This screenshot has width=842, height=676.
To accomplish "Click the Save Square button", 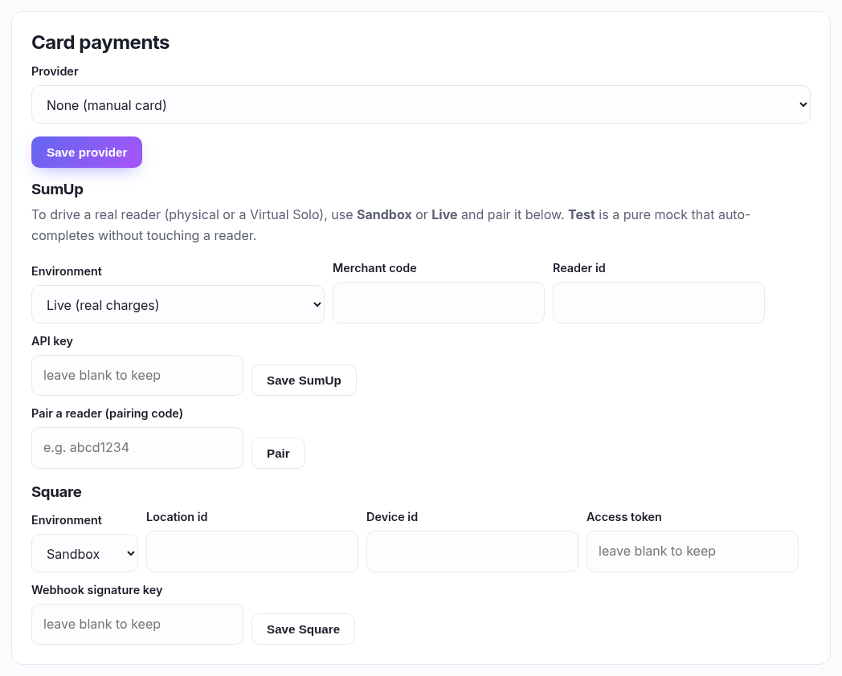I will click(x=304, y=629).
